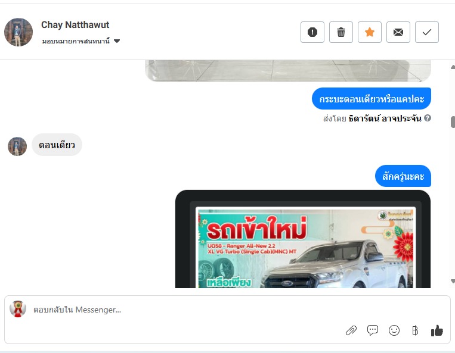Send a thumbs-up like

(x=437, y=330)
